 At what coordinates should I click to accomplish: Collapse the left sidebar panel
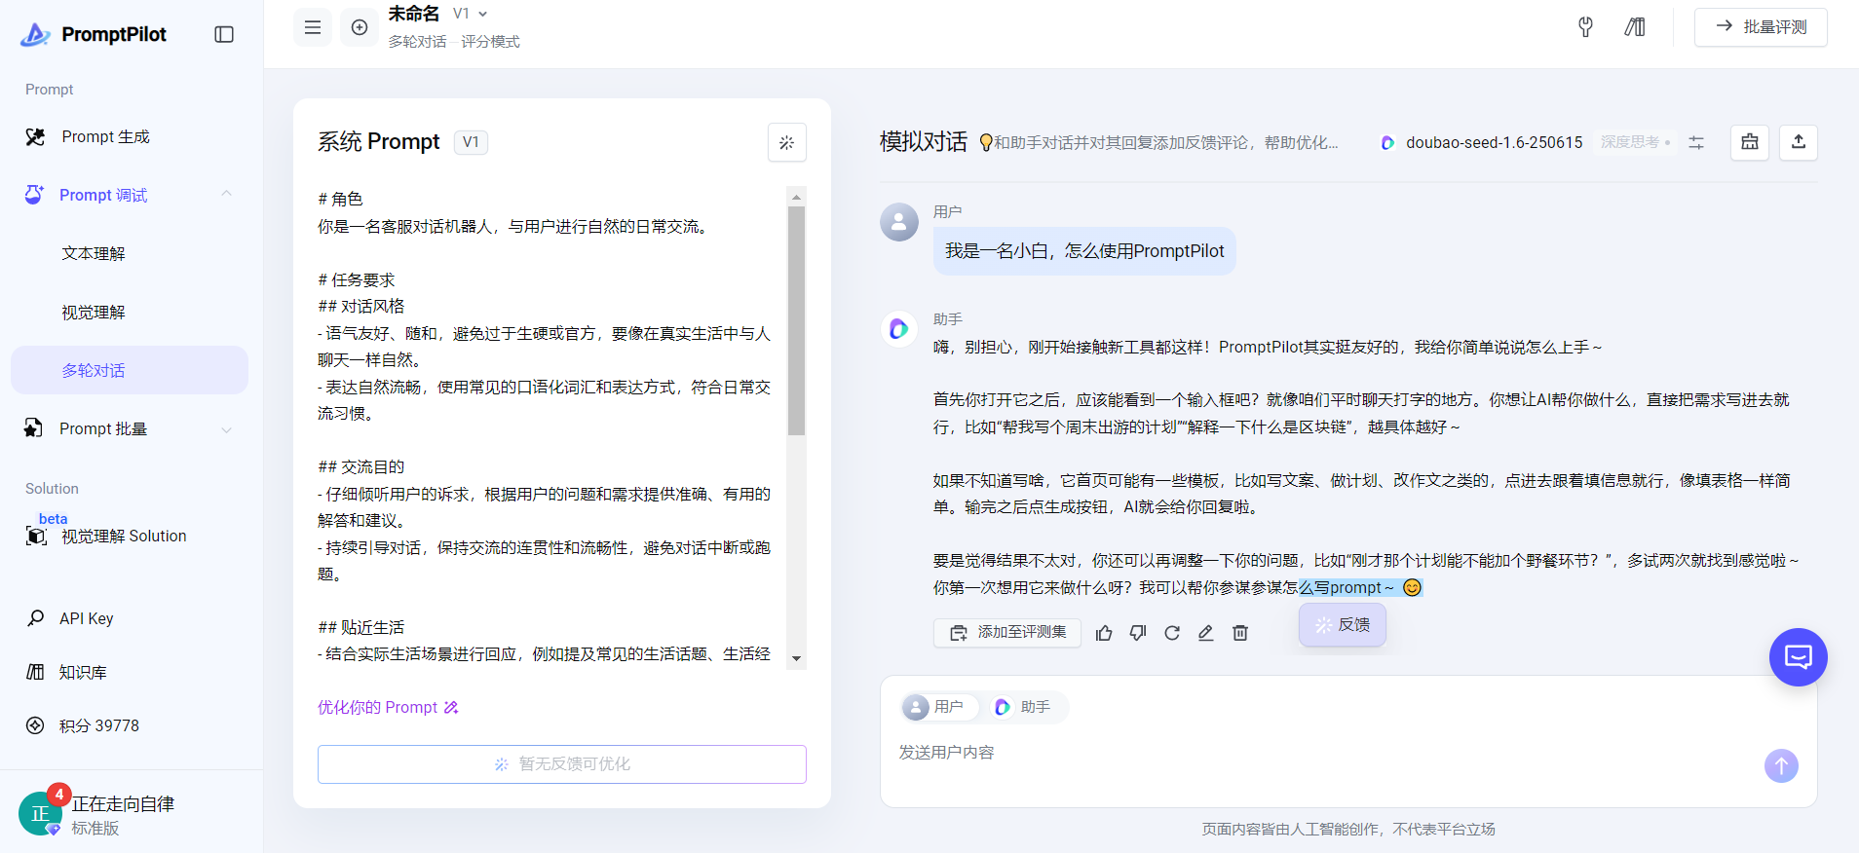(224, 34)
